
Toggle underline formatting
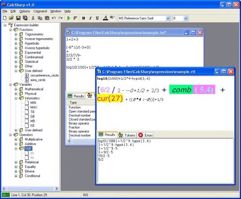(x=97, y=18)
